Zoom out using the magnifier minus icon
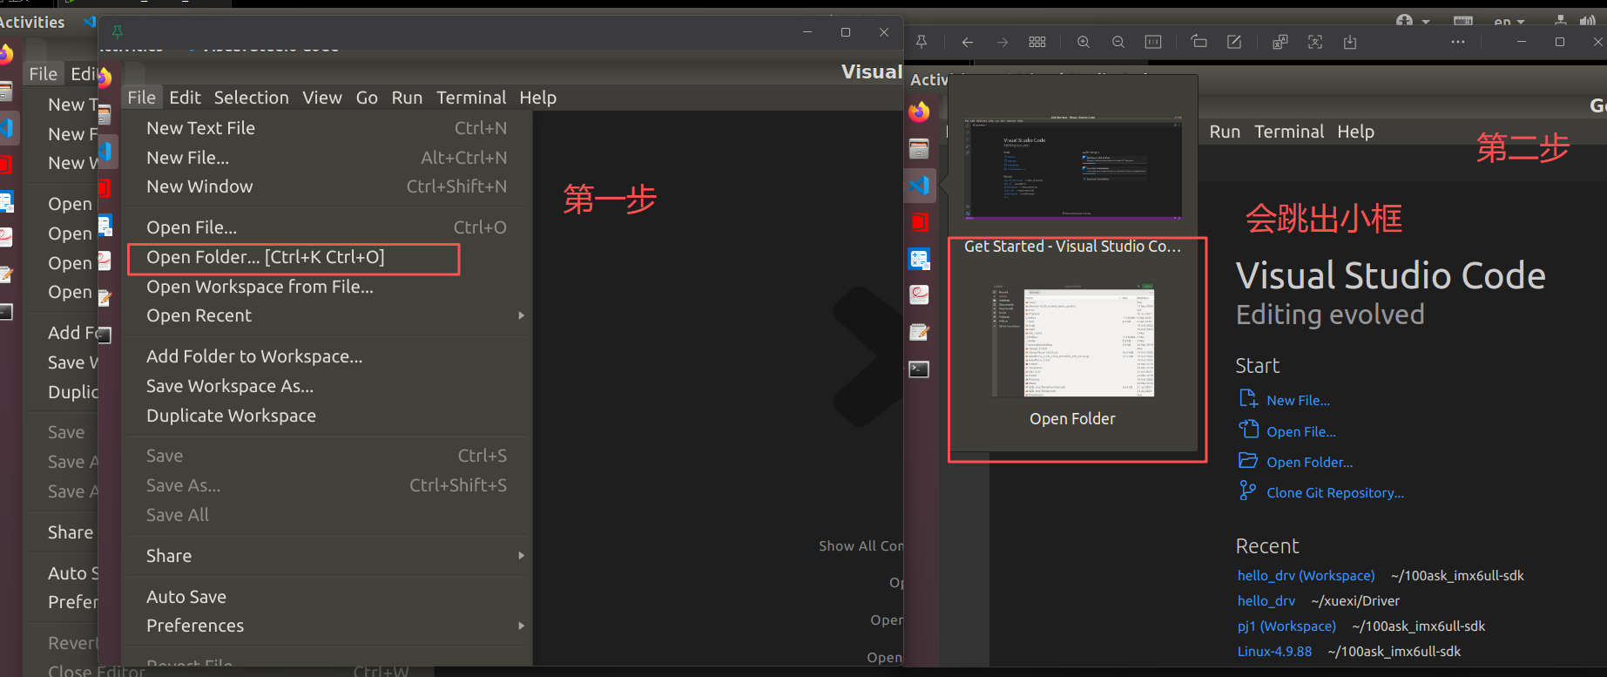Viewport: 1607px width, 677px height. (x=1118, y=42)
